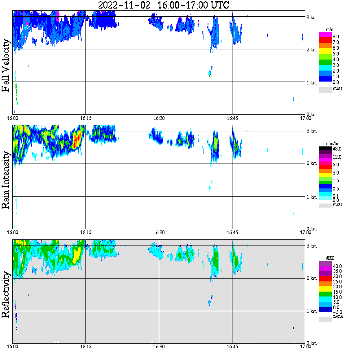The width and height of the screenshot is (346, 354).
Task: Click 16:45 tick under Fall Velocity plot
Action: pos(232,118)
